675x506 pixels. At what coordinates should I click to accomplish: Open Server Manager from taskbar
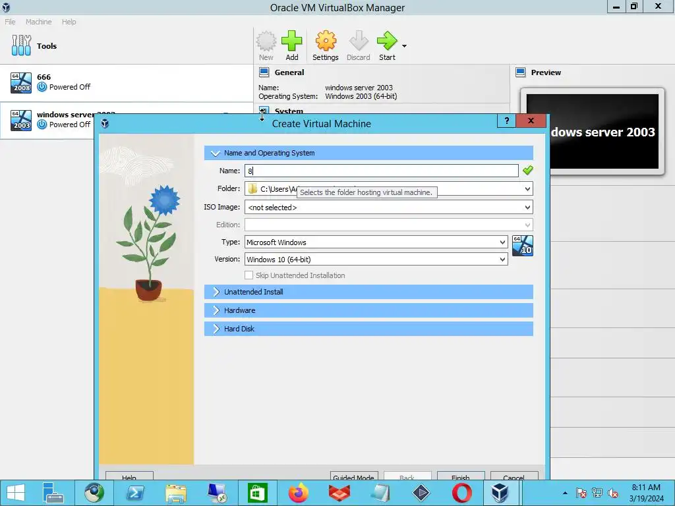[53, 493]
